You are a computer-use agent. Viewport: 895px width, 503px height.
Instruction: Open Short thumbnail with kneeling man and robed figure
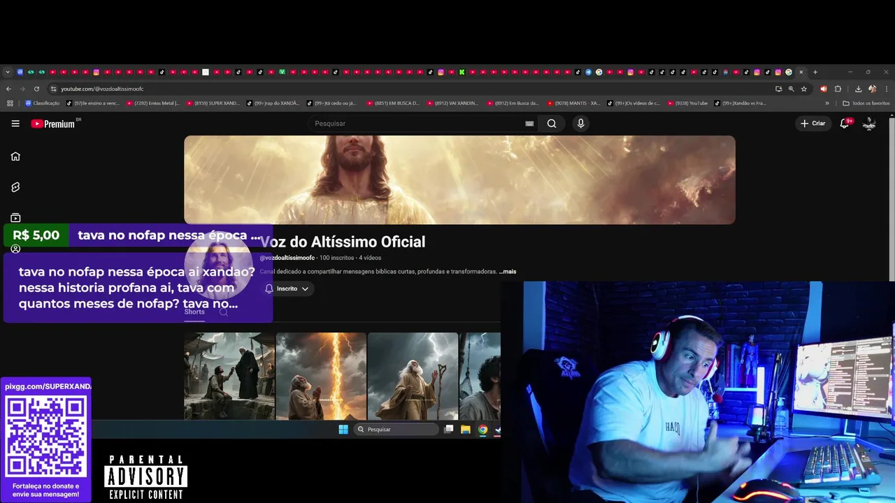[x=229, y=376]
